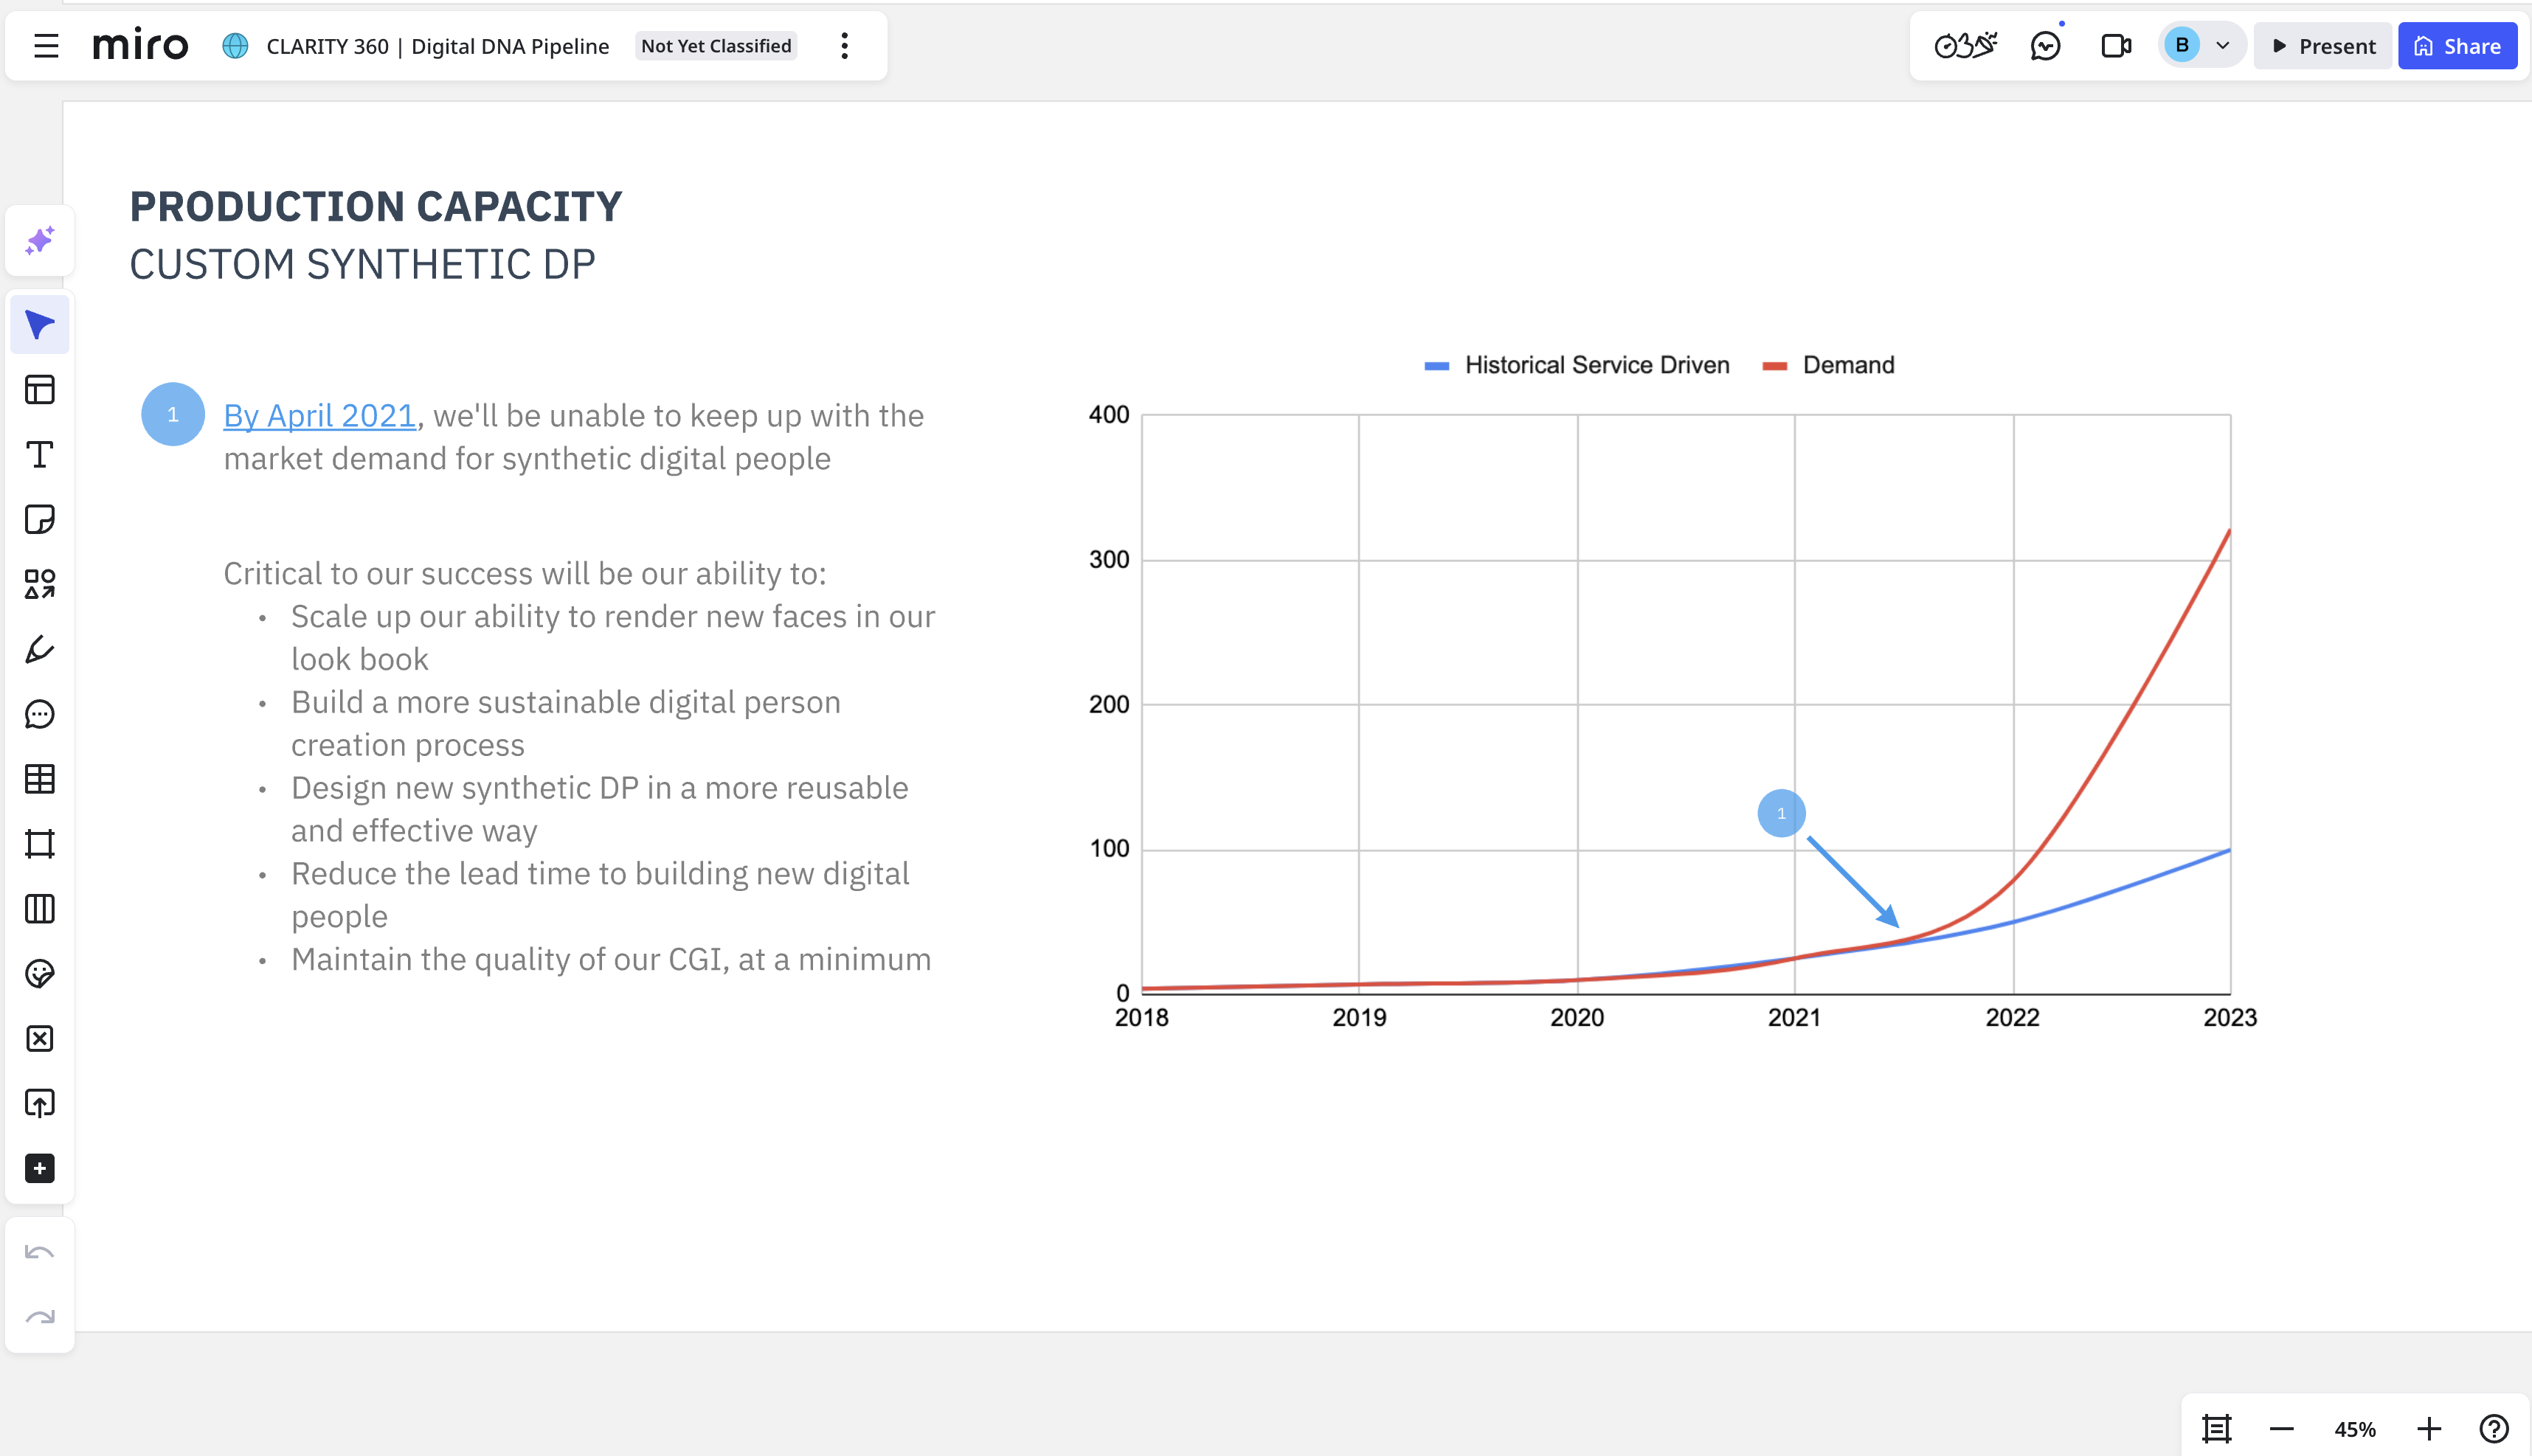Select the Text tool

[40, 455]
